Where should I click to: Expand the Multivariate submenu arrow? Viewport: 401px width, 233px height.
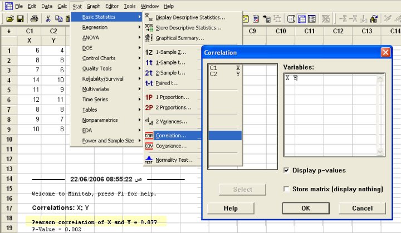click(x=139, y=89)
